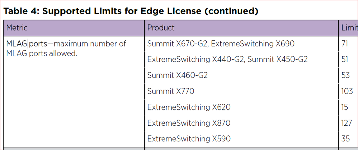Select the 'ExtremeSwitching X590' product cell
Image resolution: width=358 pixels, height=150 pixels.
[x=241, y=139]
